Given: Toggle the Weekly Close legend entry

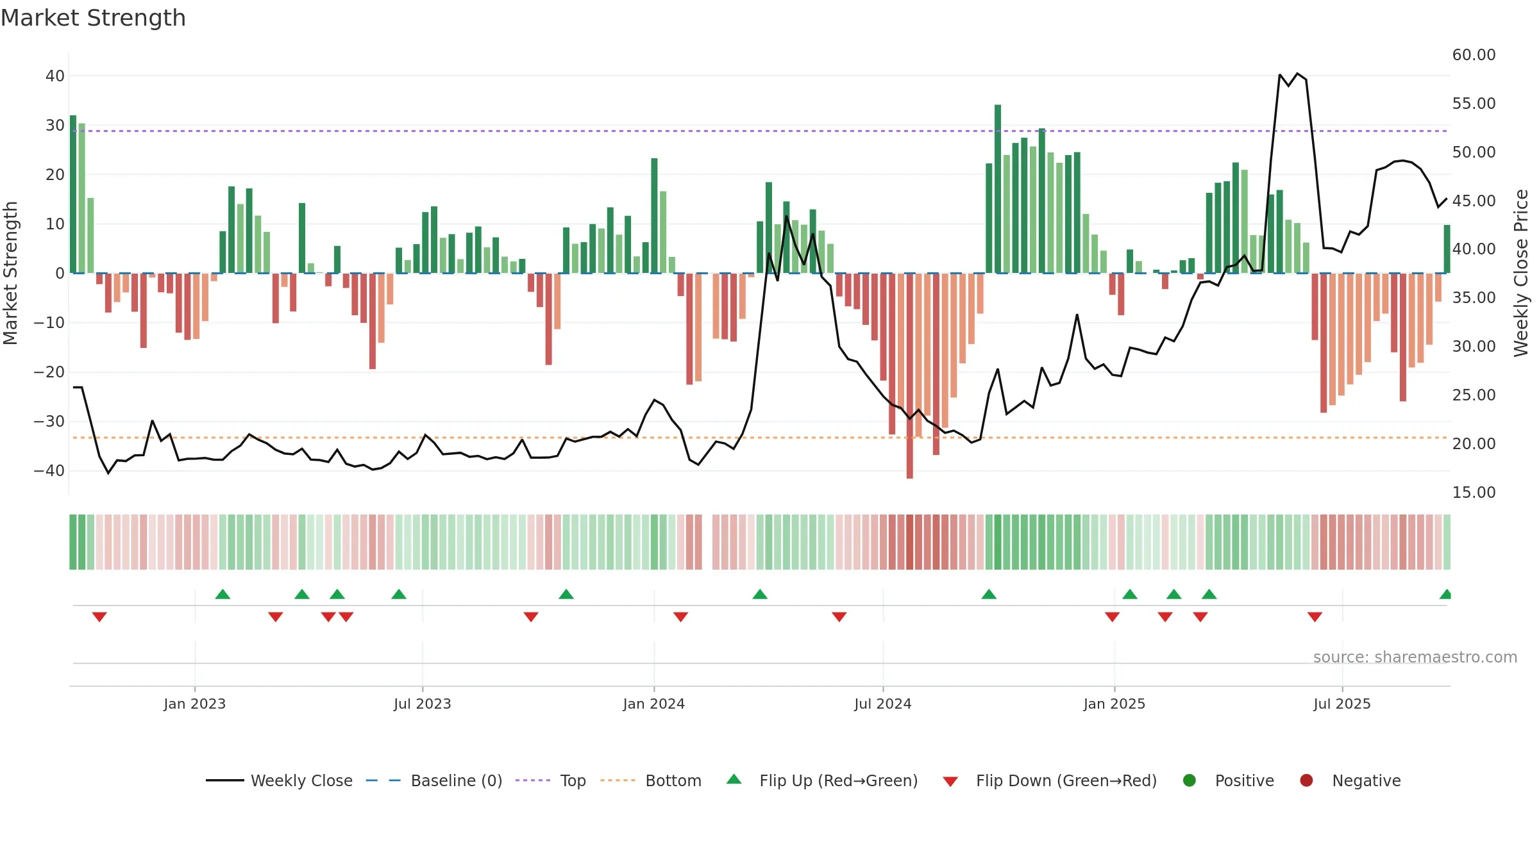Looking at the screenshot, I should pyautogui.click(x=279, y=780).
